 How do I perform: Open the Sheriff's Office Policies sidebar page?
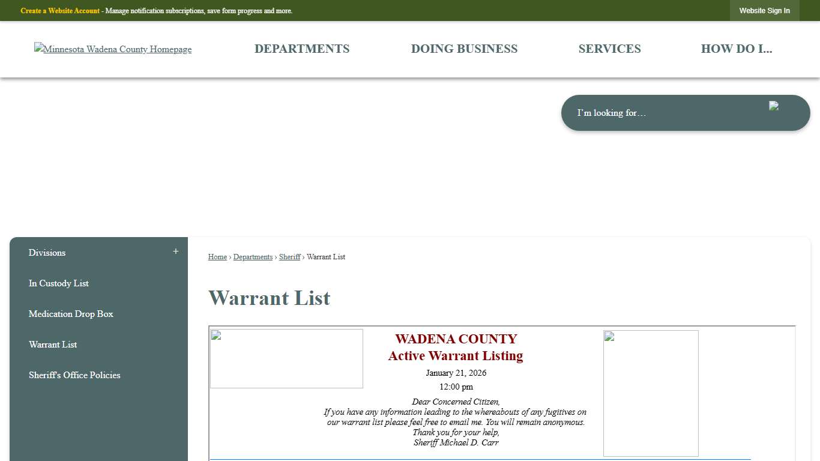[74, 375]
